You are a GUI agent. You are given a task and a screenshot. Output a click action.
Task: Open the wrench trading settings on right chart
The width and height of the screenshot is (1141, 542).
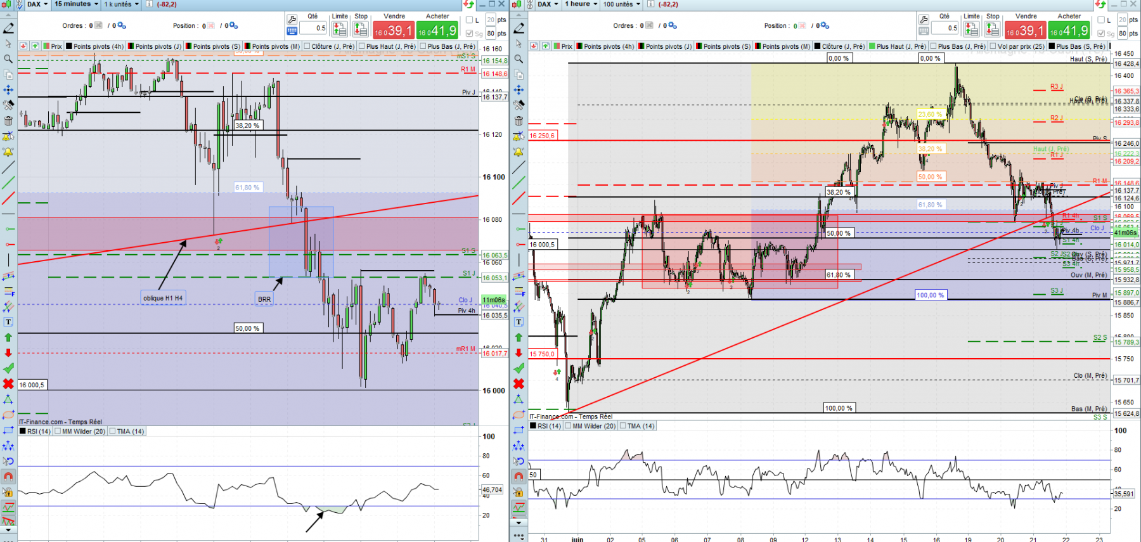(924, 20)
